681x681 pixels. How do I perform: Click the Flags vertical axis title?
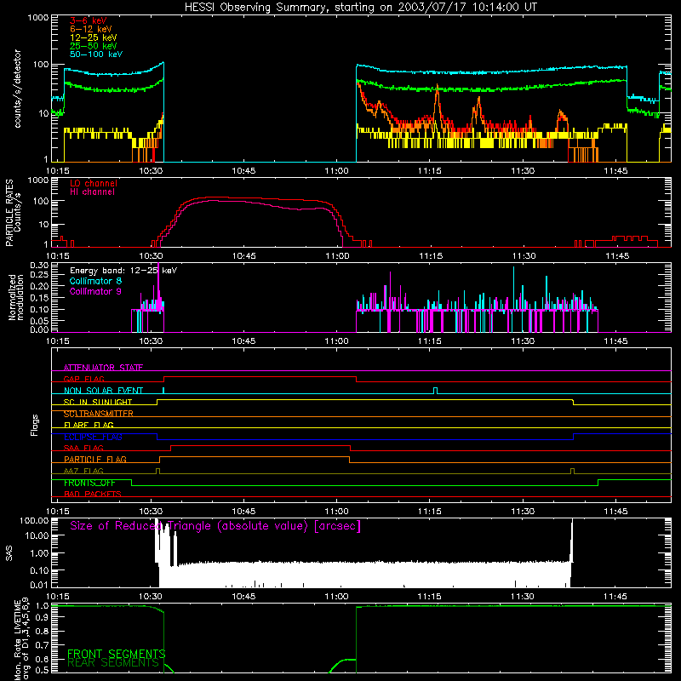(x=35, y=425)
